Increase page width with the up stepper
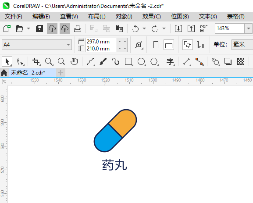This screenshot has height=203, width=253. pos(125,42)
